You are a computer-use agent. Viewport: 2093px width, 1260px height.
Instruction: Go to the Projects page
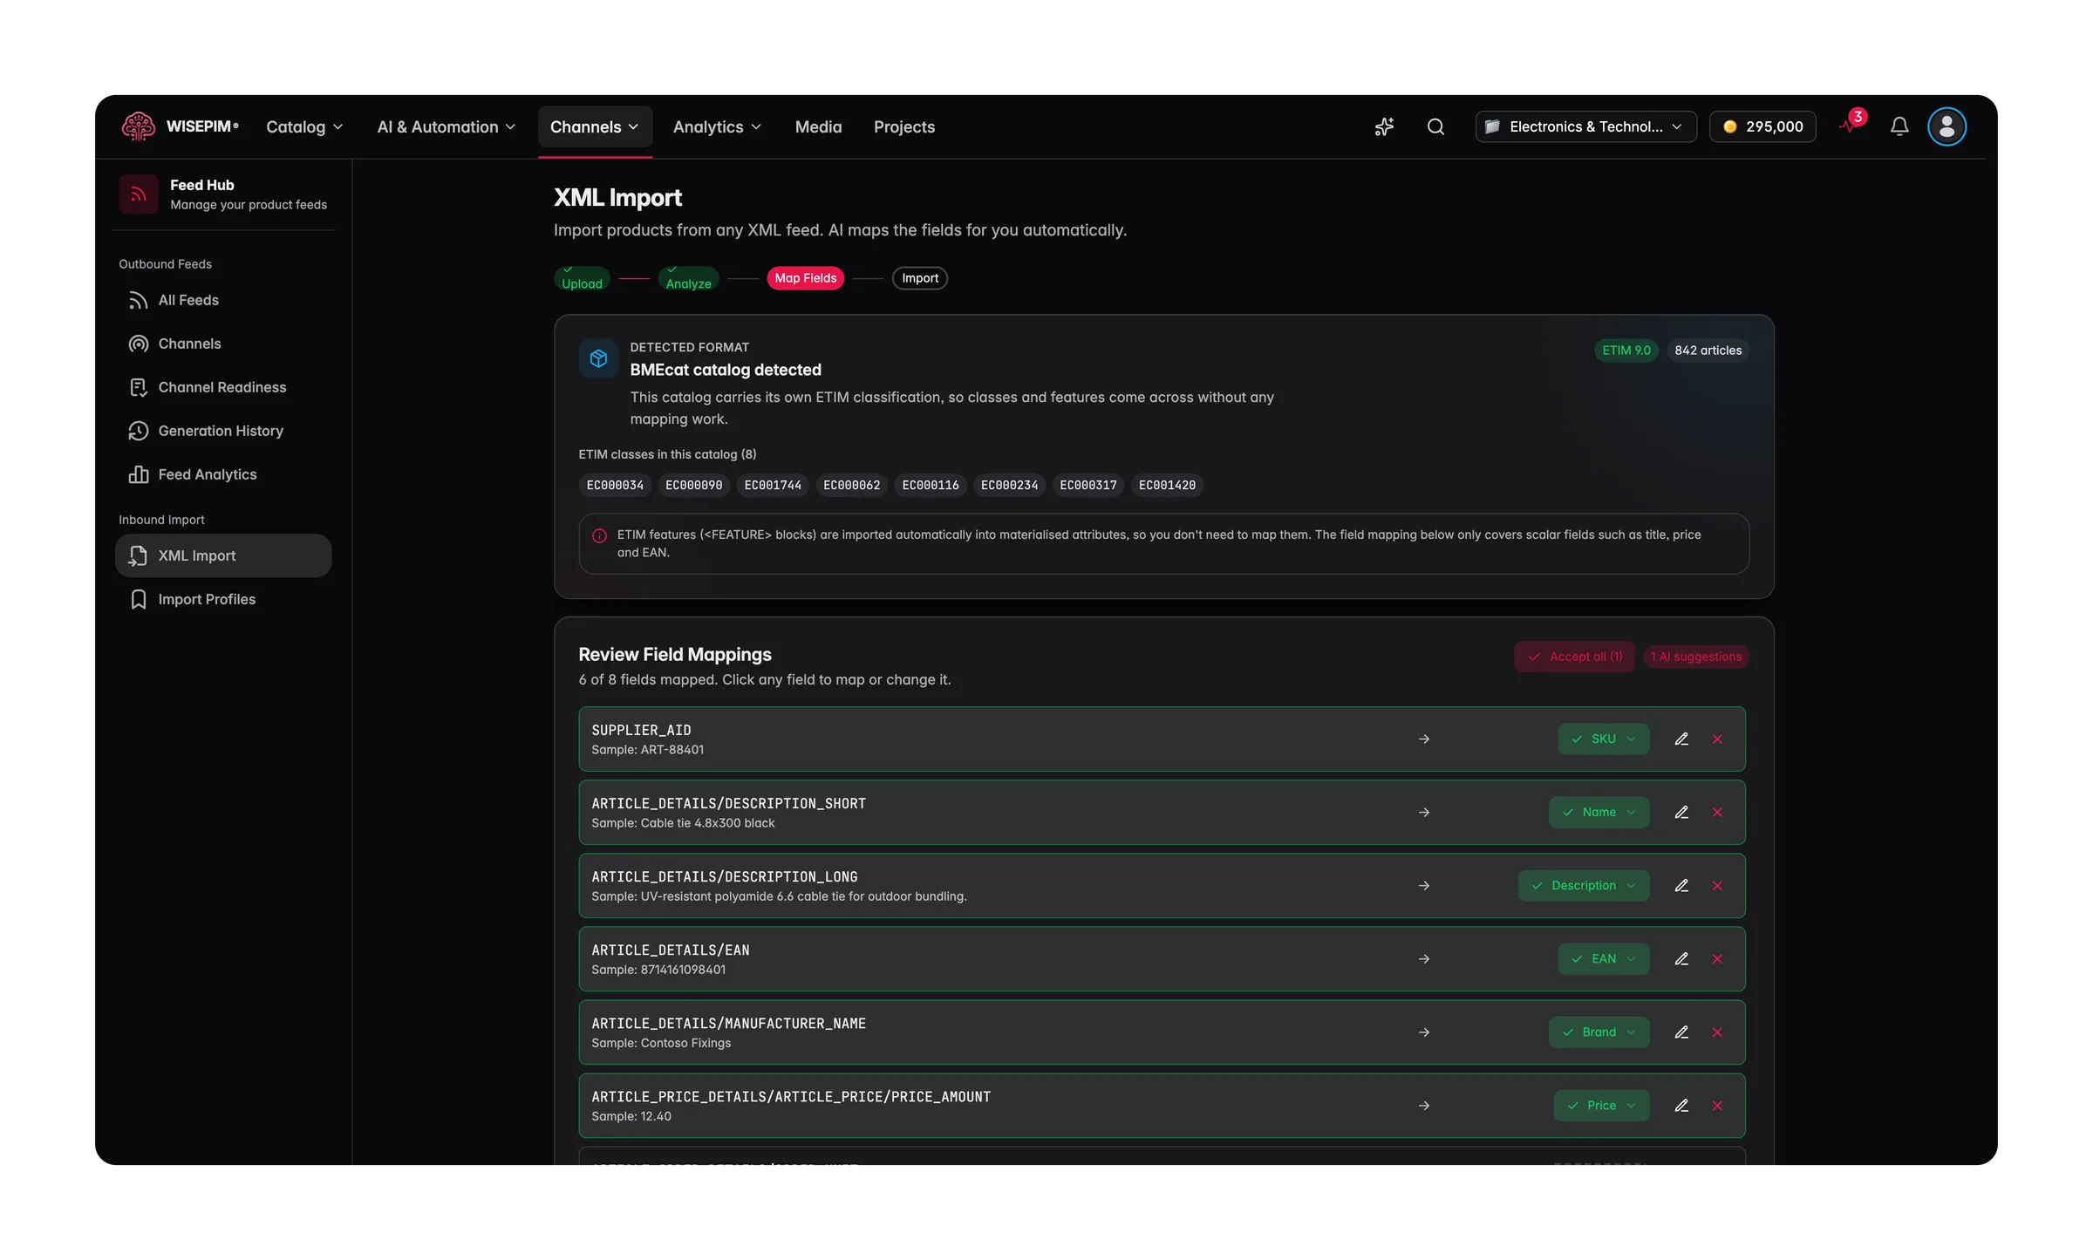[x=904, y=127]
